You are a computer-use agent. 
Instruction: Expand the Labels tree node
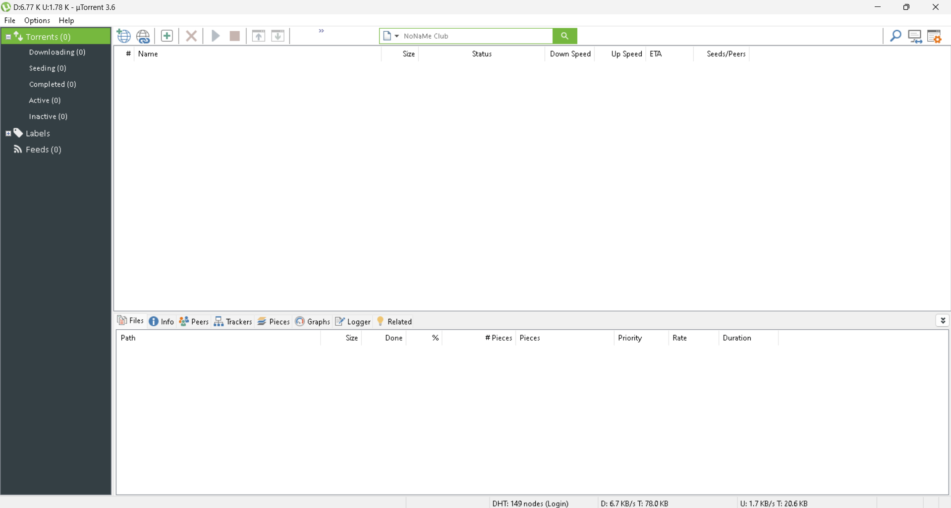click(8, 133)
